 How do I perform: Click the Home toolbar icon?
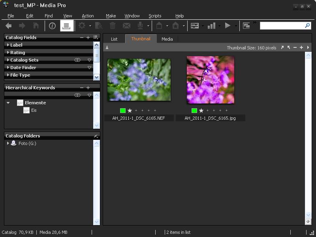36,26
